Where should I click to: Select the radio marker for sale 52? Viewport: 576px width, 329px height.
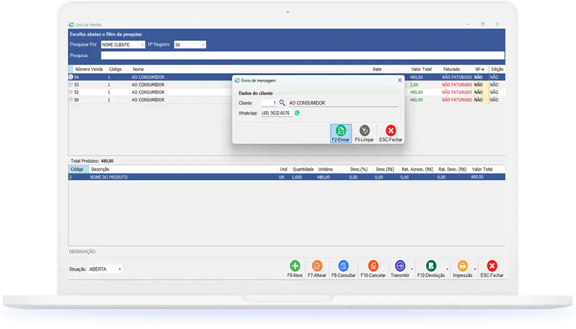point(71,92)
